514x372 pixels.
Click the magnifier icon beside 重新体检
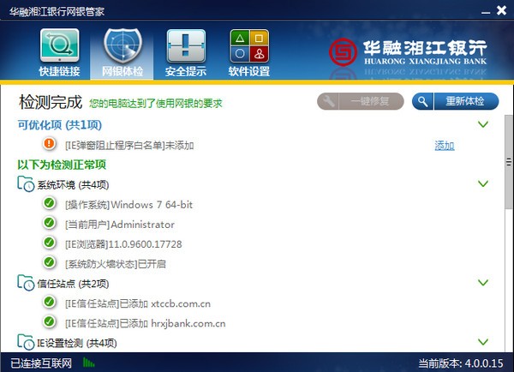[x=423, y=101]
